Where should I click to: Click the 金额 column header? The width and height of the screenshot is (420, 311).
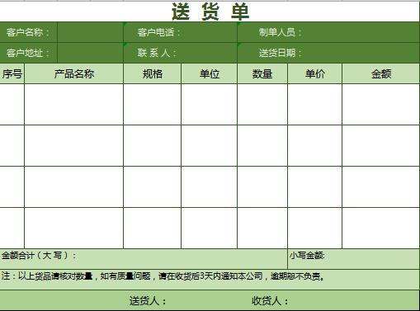(381, 73)
